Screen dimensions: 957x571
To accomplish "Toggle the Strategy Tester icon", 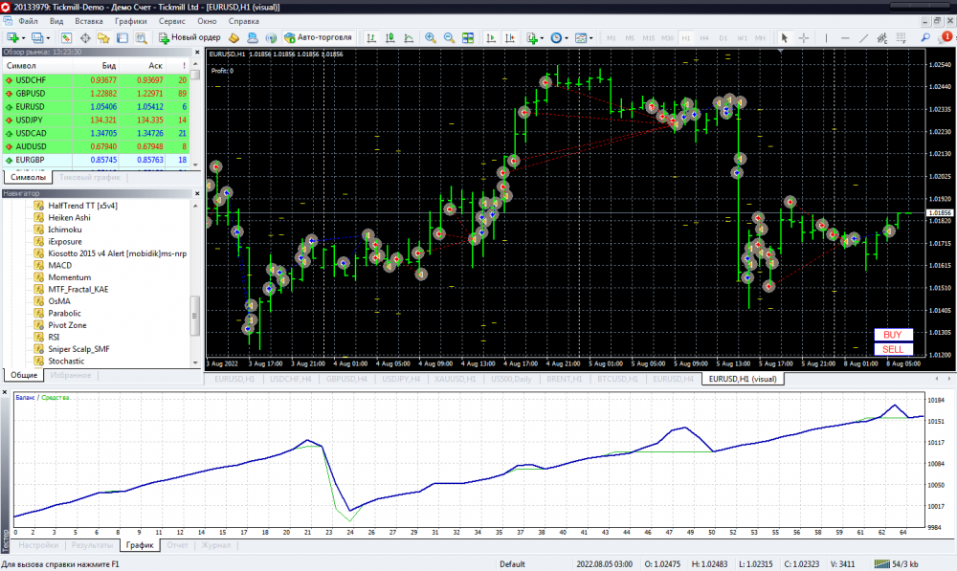I will (141, 38).
